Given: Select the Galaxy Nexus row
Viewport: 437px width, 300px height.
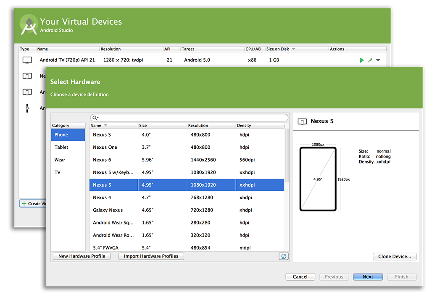Looking at the screenshot, I should (x=187, y=210).
